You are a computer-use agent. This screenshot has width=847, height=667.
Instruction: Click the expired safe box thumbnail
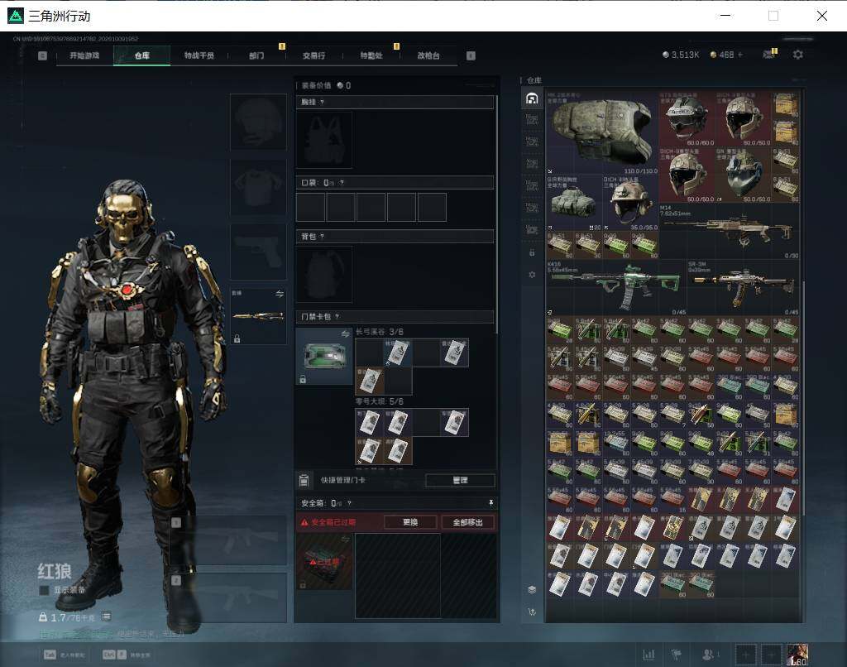tap(324, 562)
